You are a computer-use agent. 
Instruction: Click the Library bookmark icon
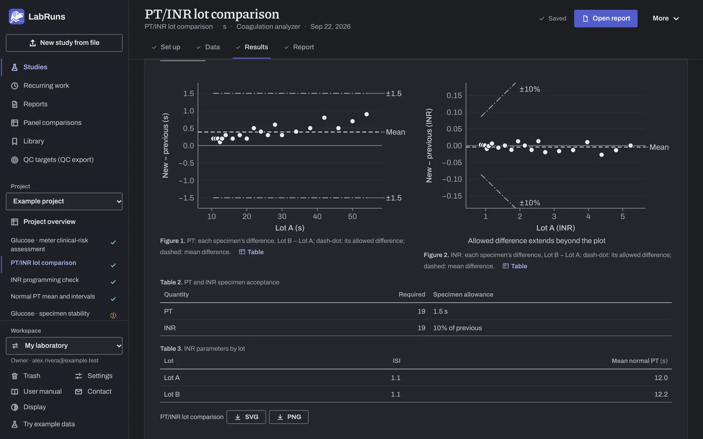click(x=15, y=141)
